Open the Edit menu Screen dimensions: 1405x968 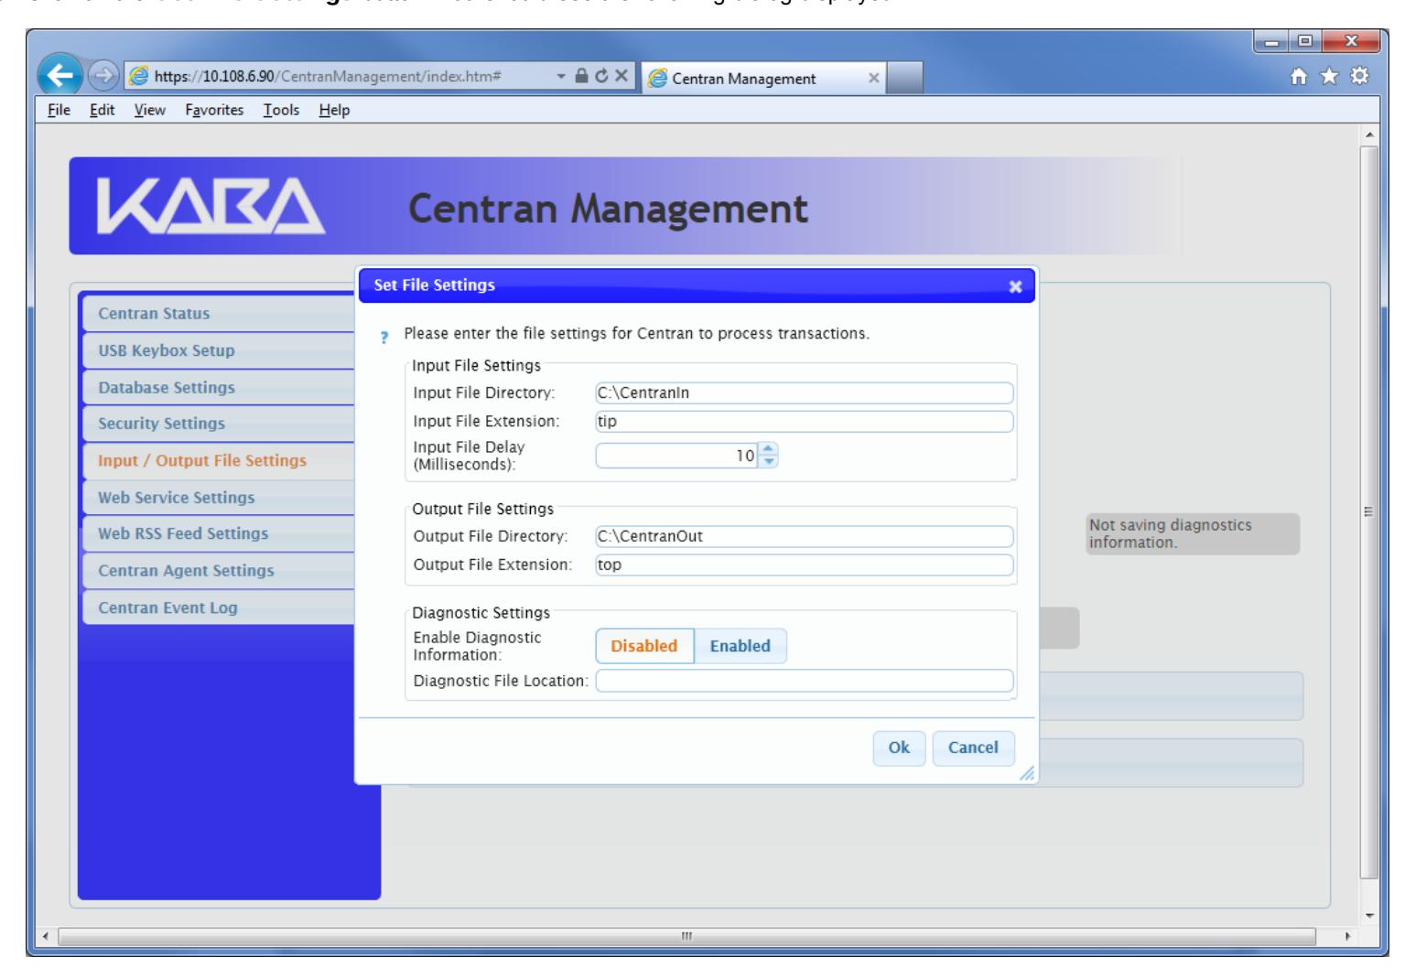pyautogui.click(x=102, y=110)
